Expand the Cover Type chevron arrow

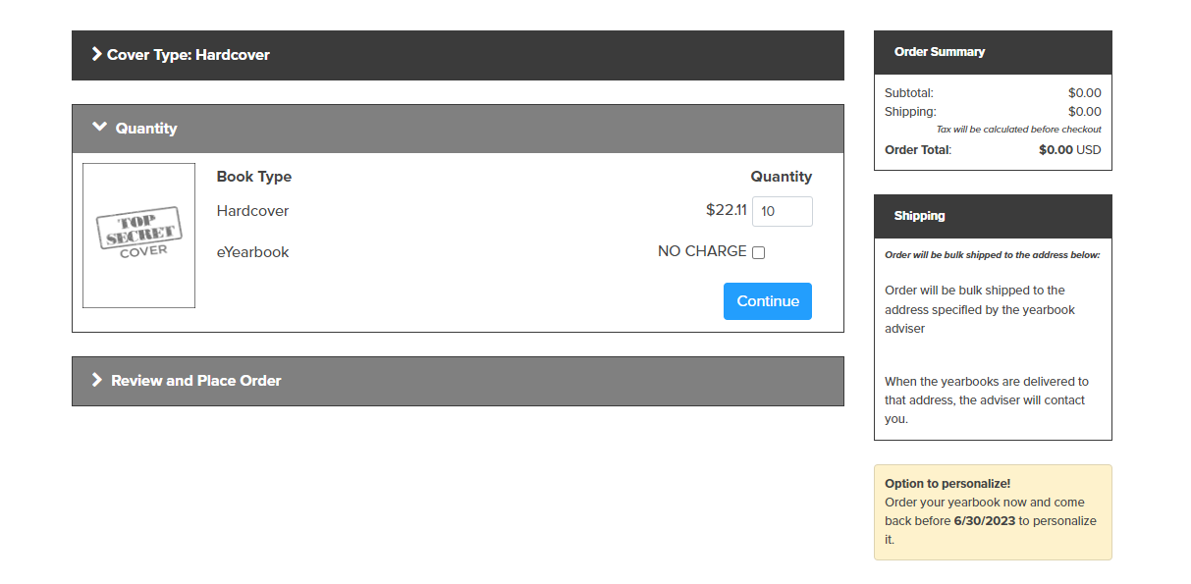(96, 54)
